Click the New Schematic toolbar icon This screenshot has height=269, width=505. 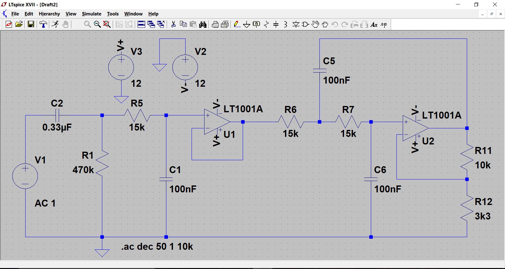point(9,24)
